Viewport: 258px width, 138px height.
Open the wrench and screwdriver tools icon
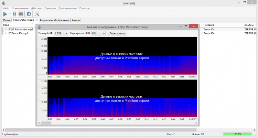tap(37, 14)
